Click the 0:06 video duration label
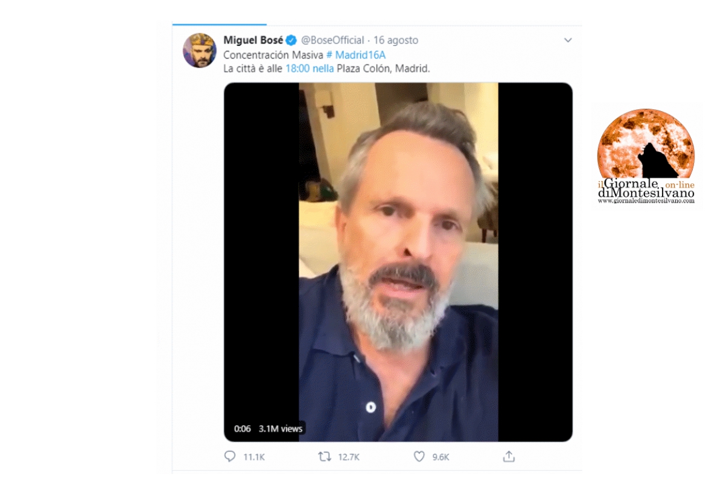The image size is (706, 499). click(243, 428)
